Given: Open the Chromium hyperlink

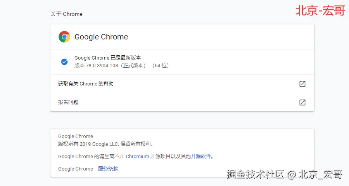Looking at the screenshot, I should [x=137, y=156].
